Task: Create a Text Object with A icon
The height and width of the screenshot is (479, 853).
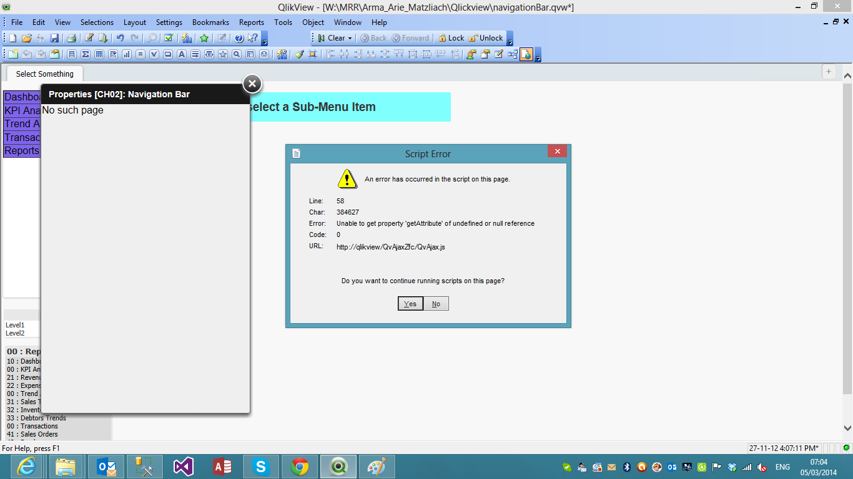Action: click(181, 54)
